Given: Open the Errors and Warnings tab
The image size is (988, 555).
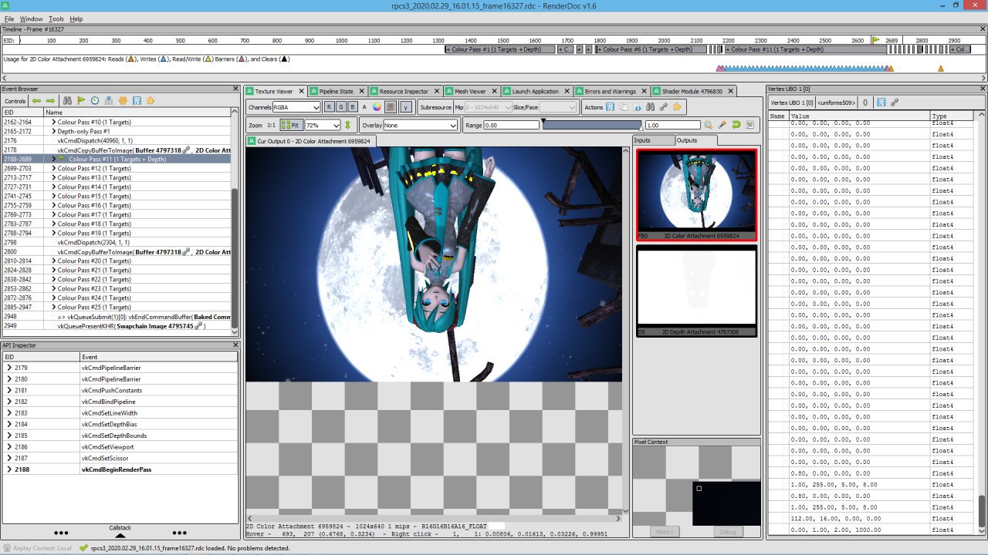Looking at the screenshot, I should pyautogui.click(x=610, y=91).
